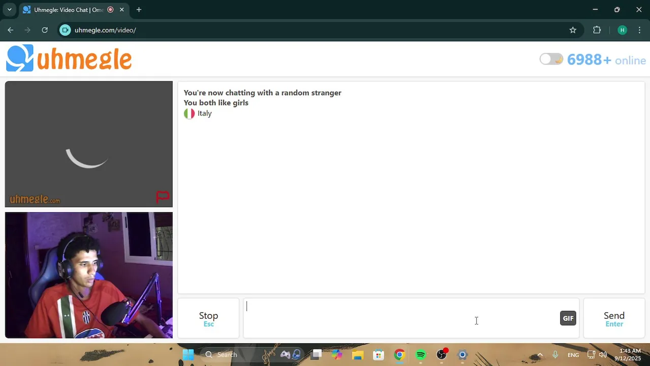650x366 pixels.
Task: Open File Explorer from the taskbar
Action: pyautogui.click(x=358, y=355)
